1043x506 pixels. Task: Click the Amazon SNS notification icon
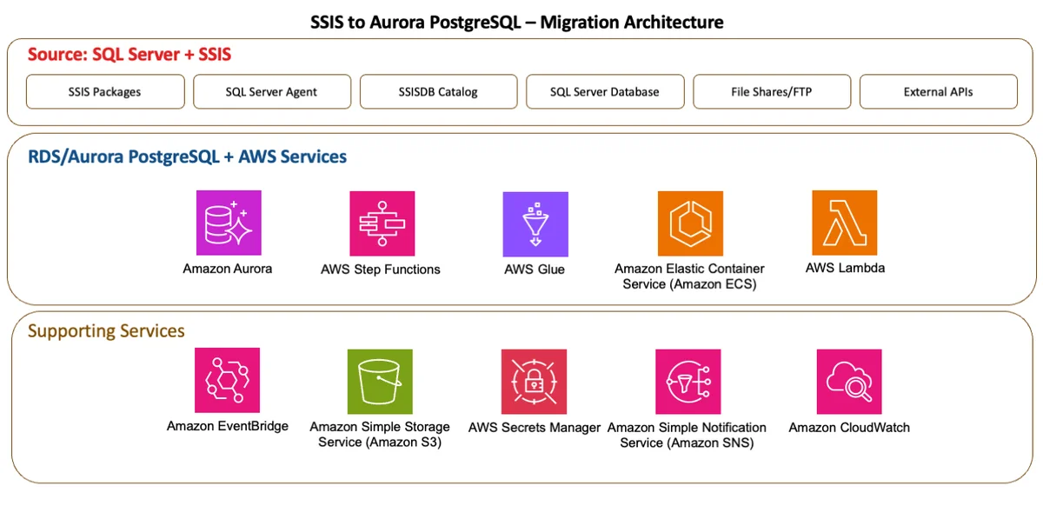(x=688, y=382)
